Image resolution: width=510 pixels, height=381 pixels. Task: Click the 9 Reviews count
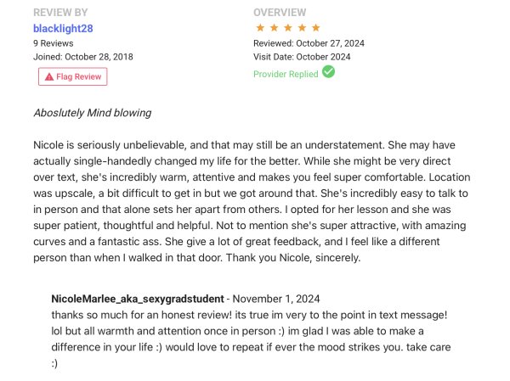click(53, 42)
